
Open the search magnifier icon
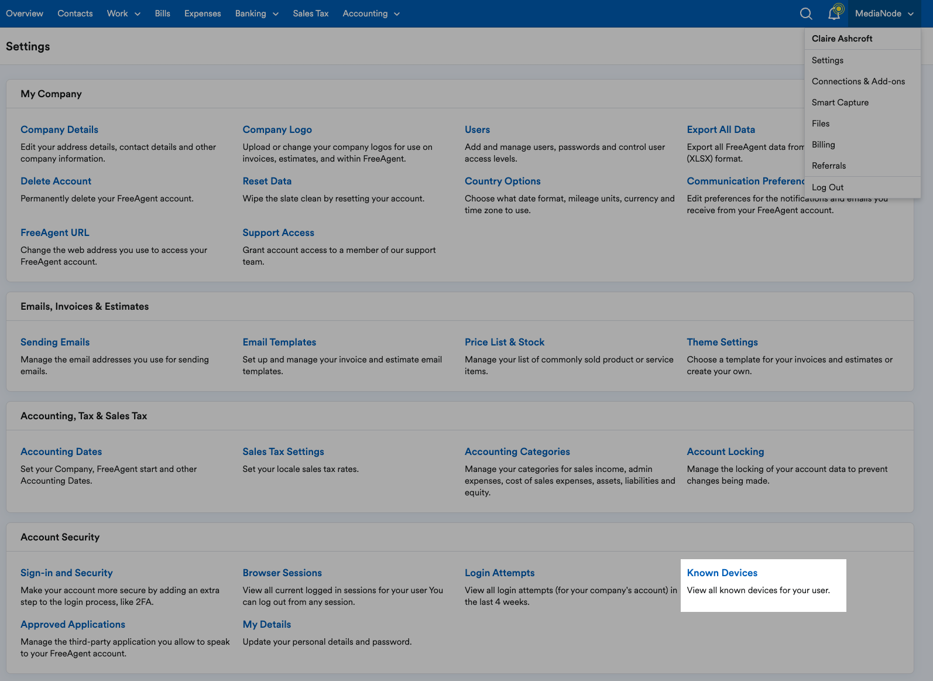(x=806, y=13)
